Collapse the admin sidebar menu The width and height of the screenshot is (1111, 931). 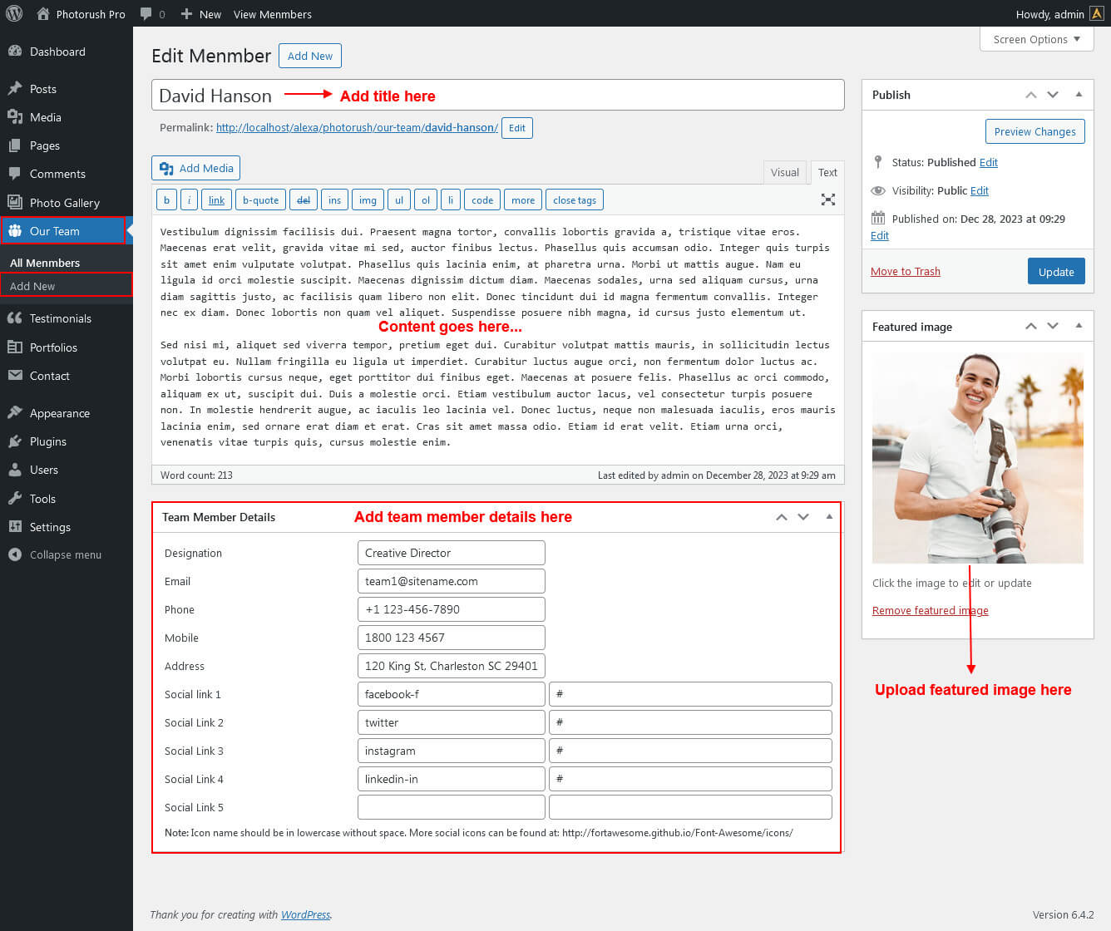click(55, 554)
